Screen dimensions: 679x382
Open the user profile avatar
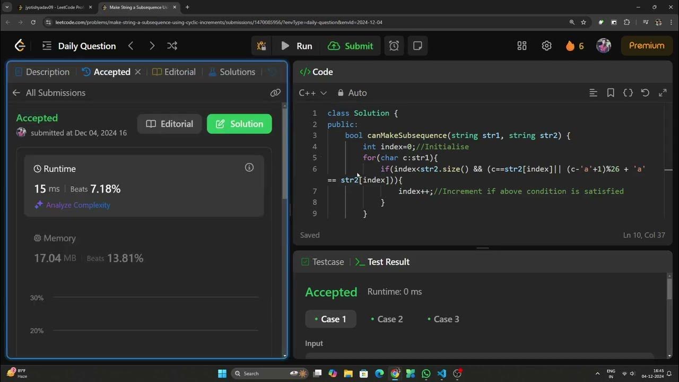tap(604, 46)
